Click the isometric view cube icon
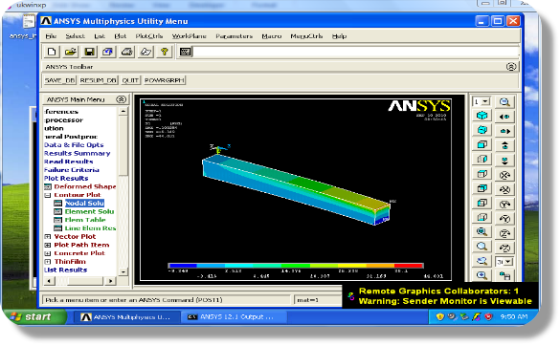Image resolution: width=560 pixels, height=346 pixels. pyautogui.click(x=482, y=116)
